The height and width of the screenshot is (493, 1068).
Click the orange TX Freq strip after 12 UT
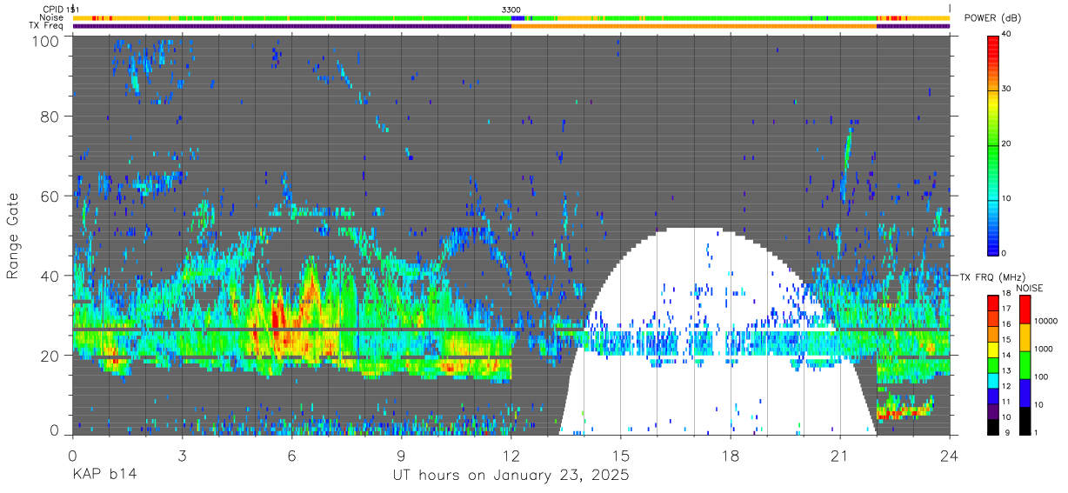click(694, 26)
